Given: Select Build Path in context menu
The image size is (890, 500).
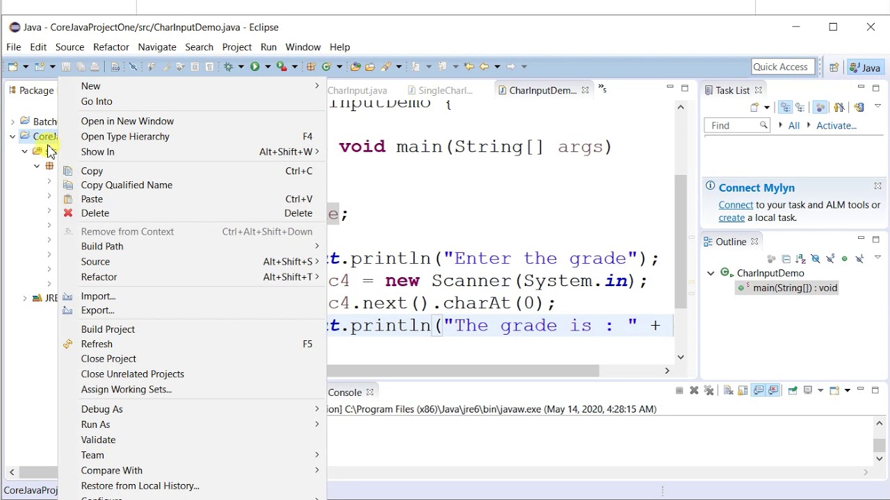Looking at the screenshot, I should pyautogui.click(x=193, y=247).
